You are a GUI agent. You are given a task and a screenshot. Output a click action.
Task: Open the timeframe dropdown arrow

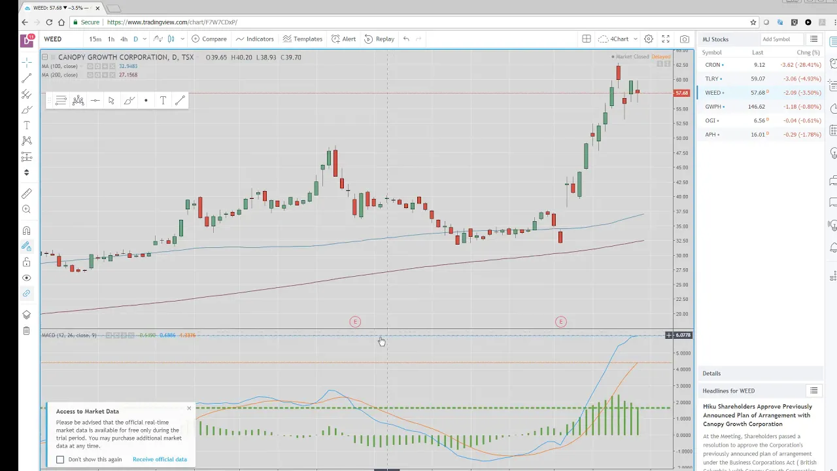tap(146, 39)
